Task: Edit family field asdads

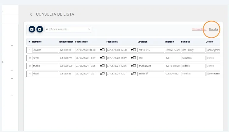Action: pos(193,66)
